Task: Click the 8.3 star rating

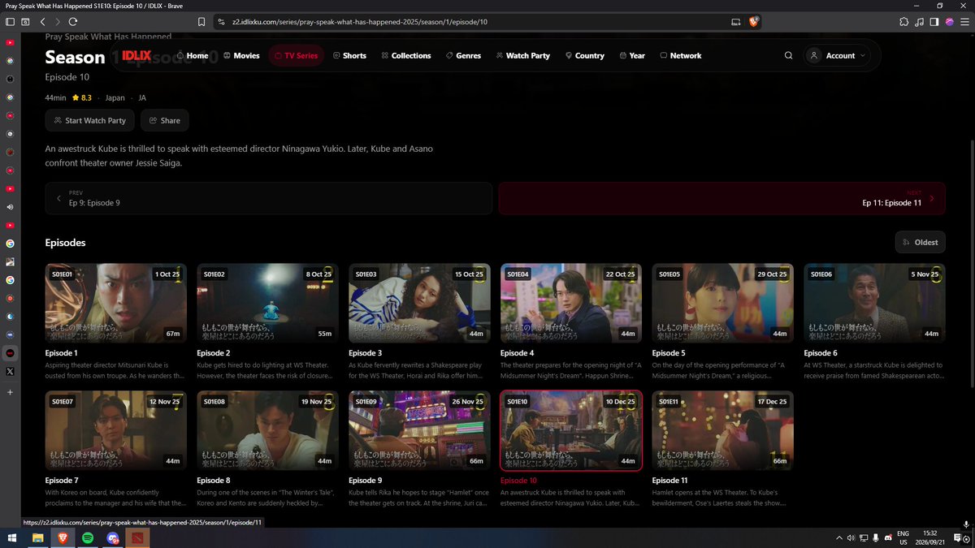Action: pos(82,97)
